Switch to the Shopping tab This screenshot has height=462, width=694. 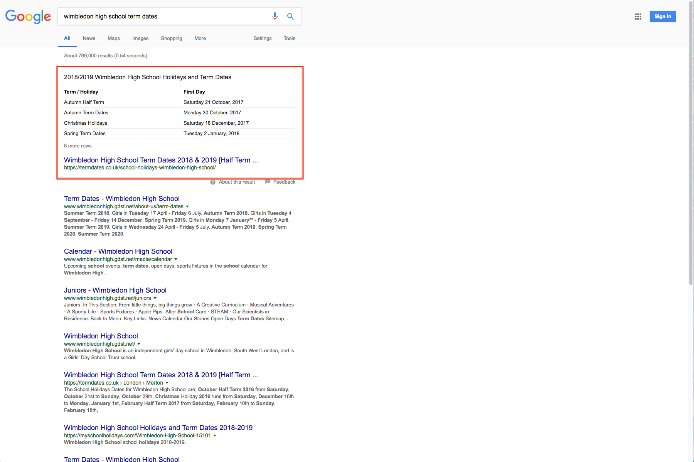(x=172, y=38)
